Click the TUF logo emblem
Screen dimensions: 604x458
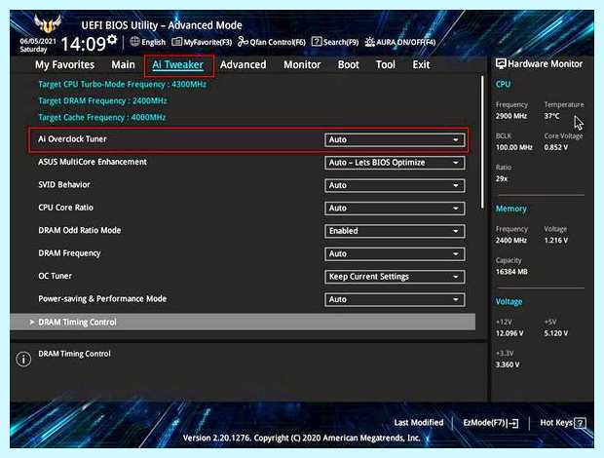pos(48,24)
